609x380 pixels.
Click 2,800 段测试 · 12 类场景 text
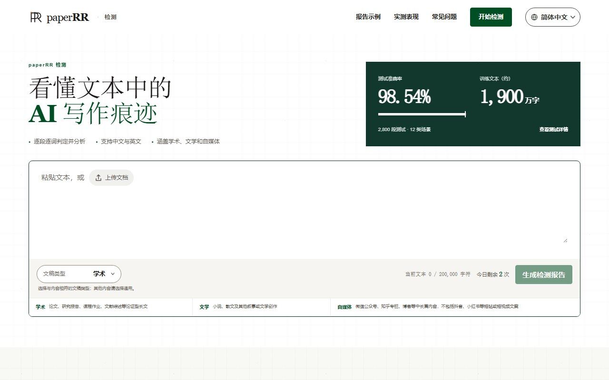point(404,129)
